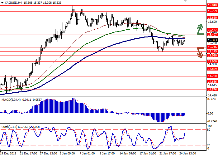Open the chart menu triangle beside XAGUSD
Viewport: 218px width, 156px height.
(x=2, y=2)
